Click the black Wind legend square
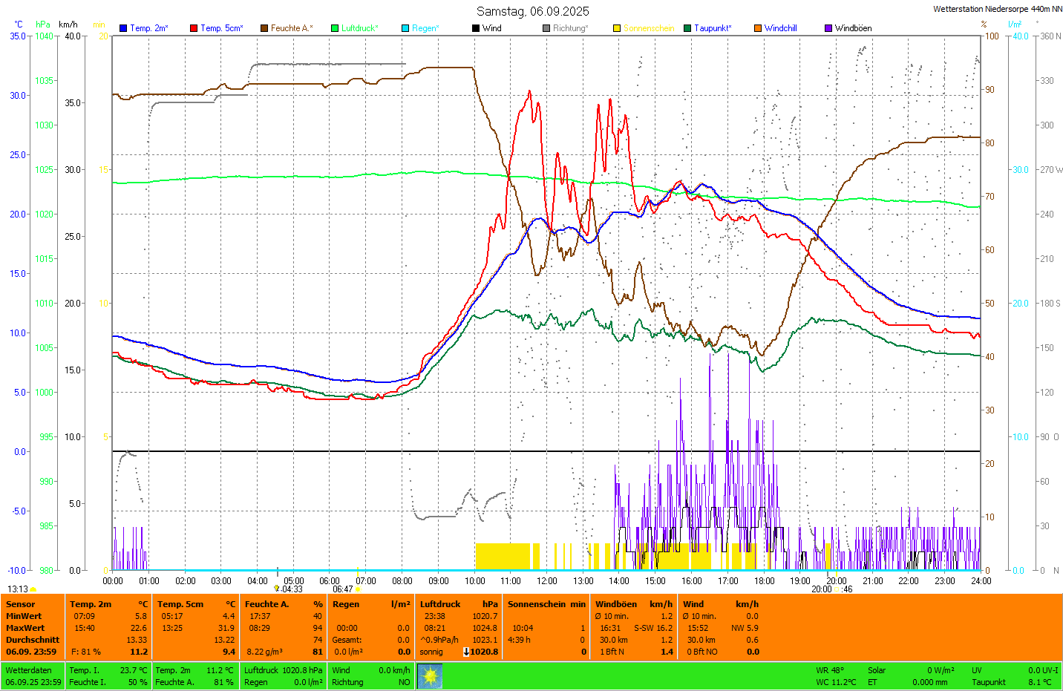 point(476,28)
